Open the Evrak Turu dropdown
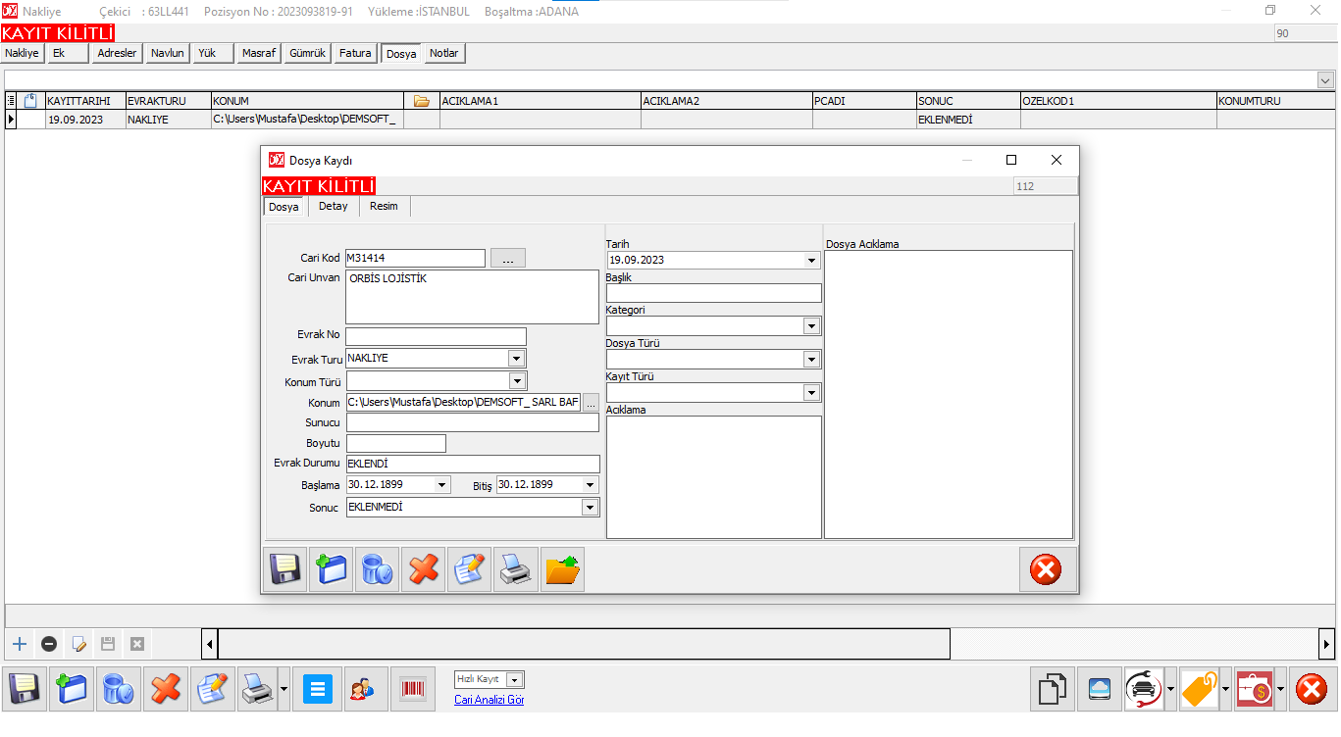Viewport: 1341px width, 737px height. (x=516, y=359)
